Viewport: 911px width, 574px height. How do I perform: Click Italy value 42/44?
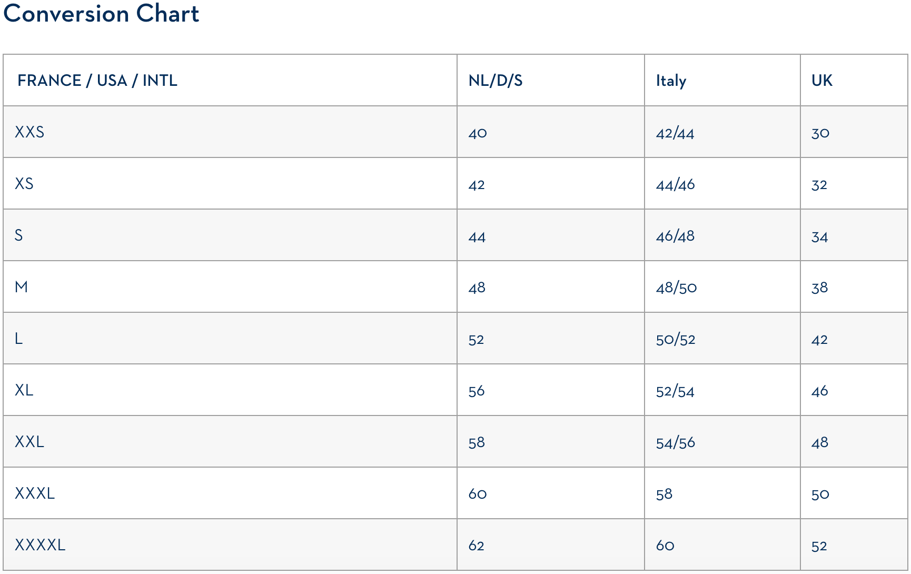pyautogui.click(x=675, y=133)
